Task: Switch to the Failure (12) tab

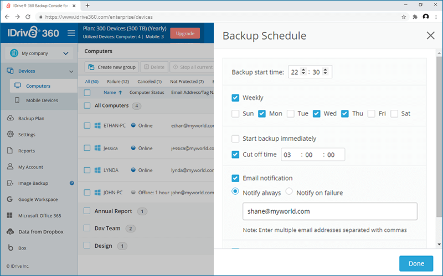Action: [x=118, y=81]
